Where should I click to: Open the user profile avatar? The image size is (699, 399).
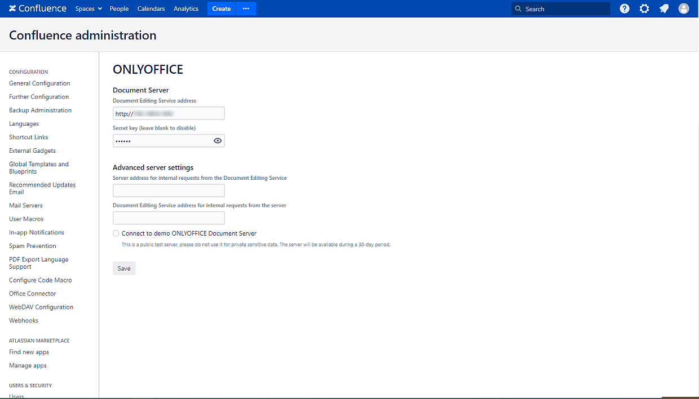tap(684, 8)
